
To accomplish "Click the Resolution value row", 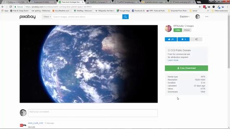I will point(186,80).
